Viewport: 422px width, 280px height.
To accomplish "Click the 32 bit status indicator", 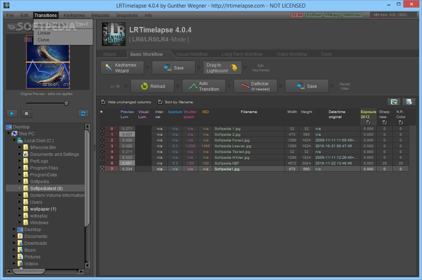I will (x=297, y=15).
